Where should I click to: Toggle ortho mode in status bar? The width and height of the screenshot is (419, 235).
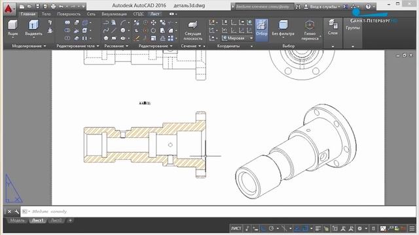point(263,228)
